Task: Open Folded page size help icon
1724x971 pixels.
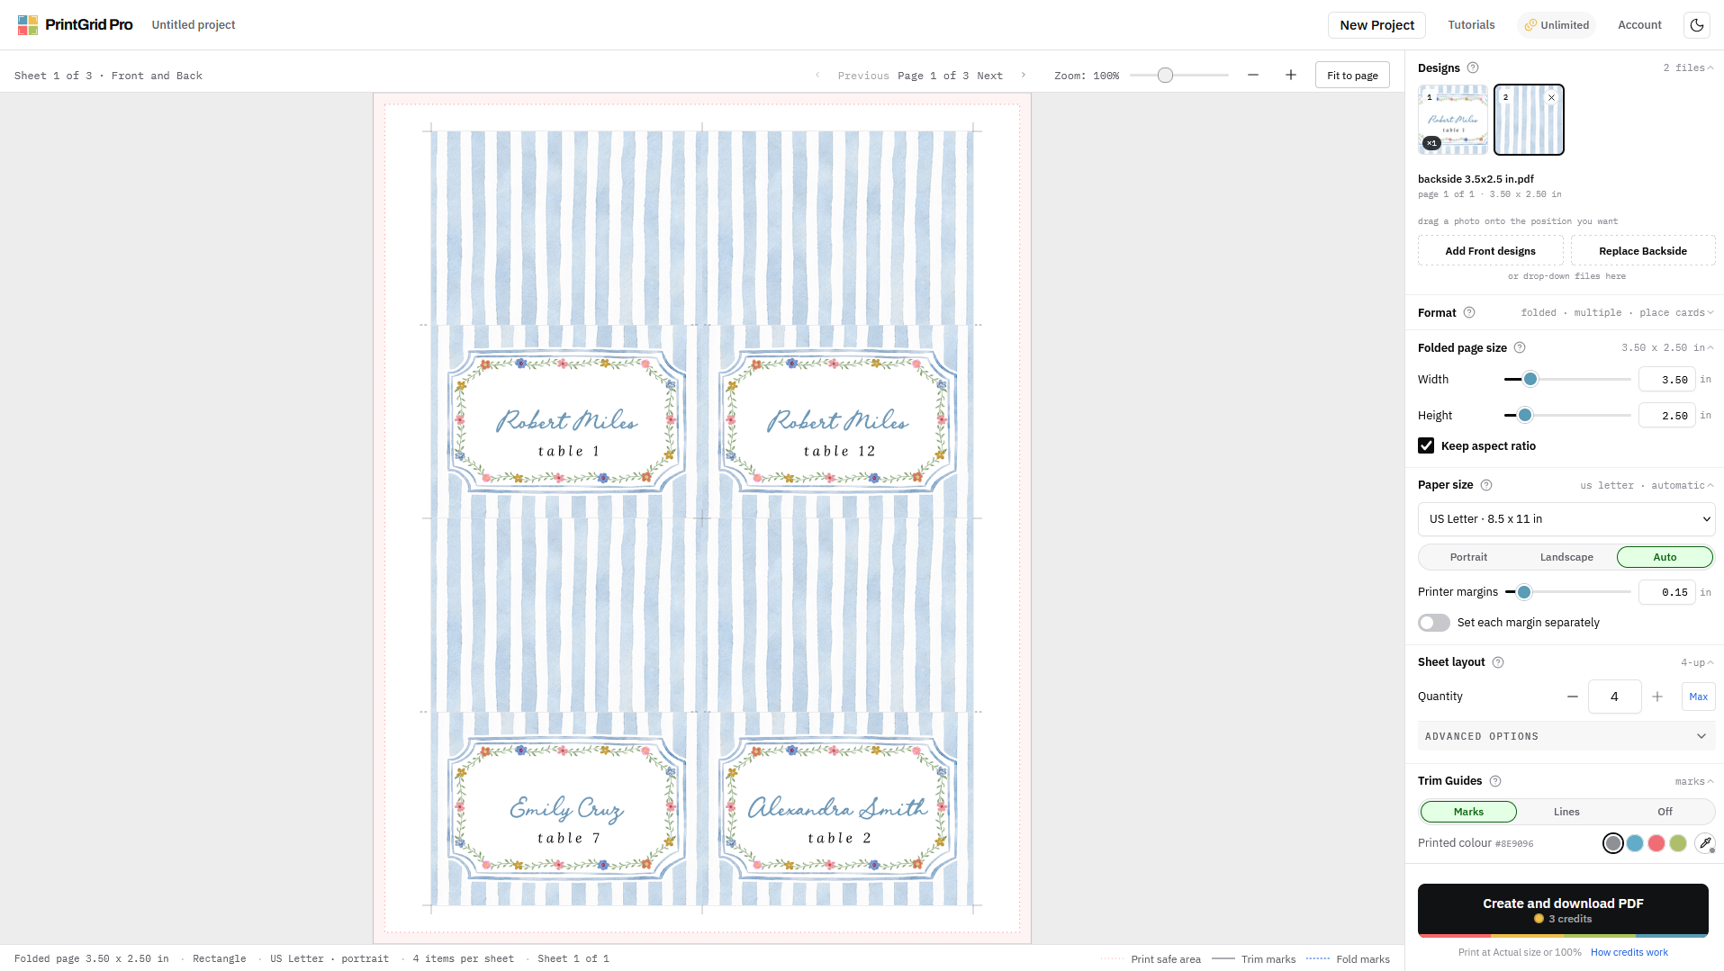Action: pyautogui.click(x=1520, y=347)
